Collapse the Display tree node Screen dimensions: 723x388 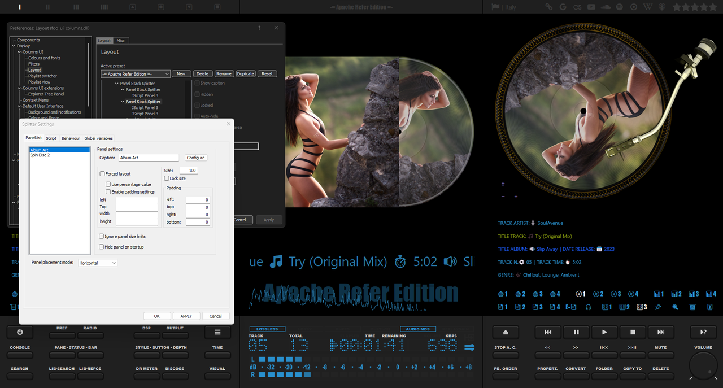pos(14,46)
